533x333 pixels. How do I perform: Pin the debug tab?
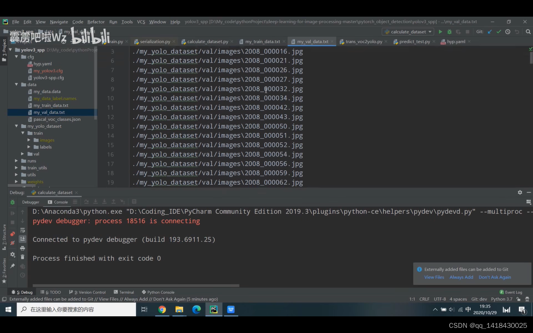tap(13, 266)
